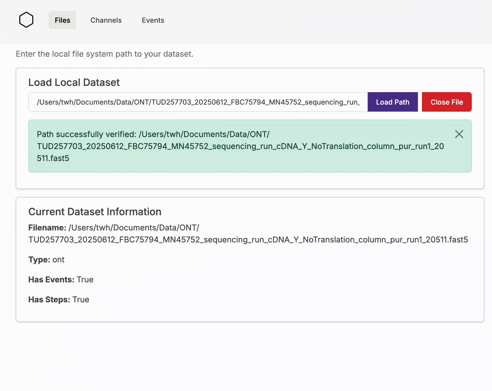Screen dimensions: 492x391
Task: Click the red Close File button
Action: tap(446, 102)
